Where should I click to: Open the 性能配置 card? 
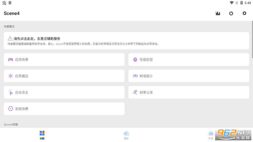pos(189,60)
